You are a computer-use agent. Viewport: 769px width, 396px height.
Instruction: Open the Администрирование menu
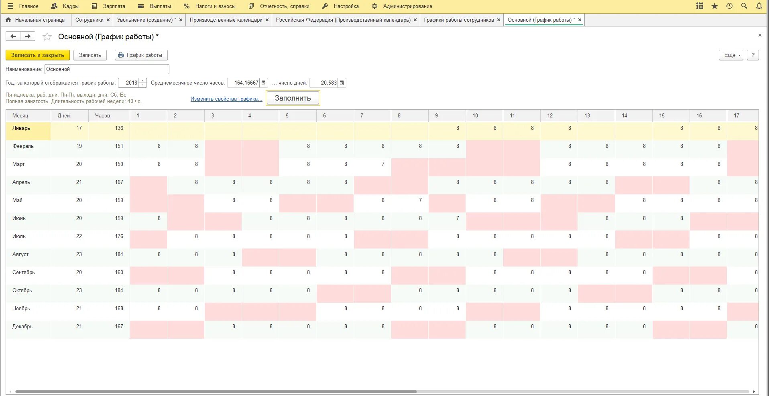pos(402,6)
